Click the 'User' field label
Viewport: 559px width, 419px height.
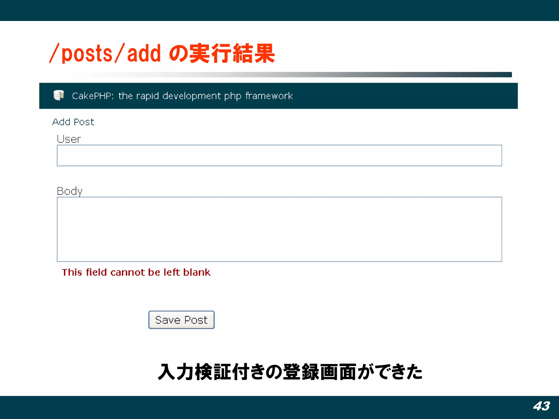pos(69,139)
